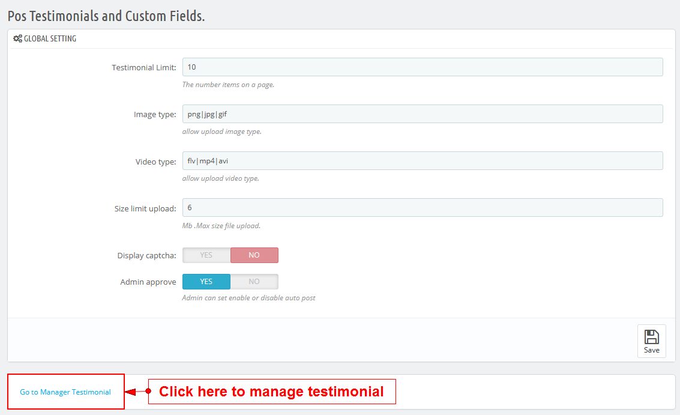Click the gear icon beside Global Setting
Screen dimensions: 680x415
tap(17, 38)
